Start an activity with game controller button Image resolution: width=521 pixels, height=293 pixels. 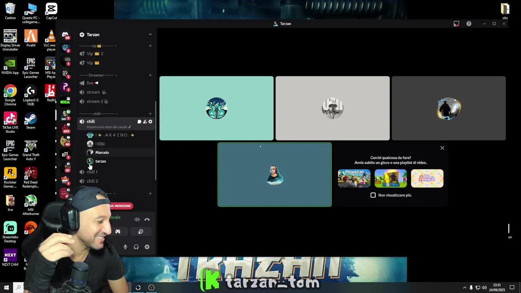point(118,232)
